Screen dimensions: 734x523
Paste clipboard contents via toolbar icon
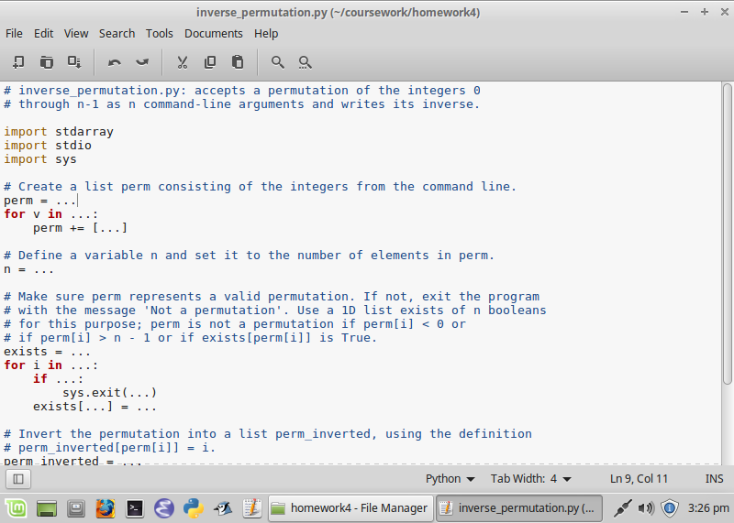tap(238, 62)
